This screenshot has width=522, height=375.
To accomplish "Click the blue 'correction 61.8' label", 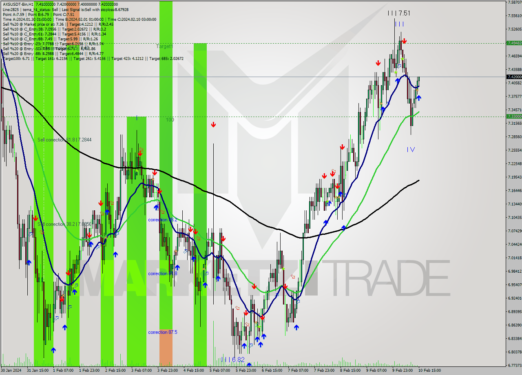I will [163, 274].
